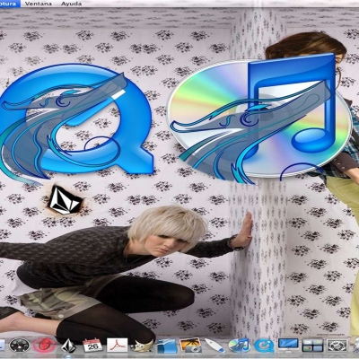Click the blue folder-shaped Dock icon

coord(167,346)
